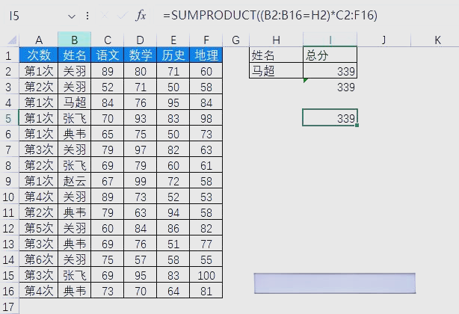Select row 17 header

coord(8,307)
